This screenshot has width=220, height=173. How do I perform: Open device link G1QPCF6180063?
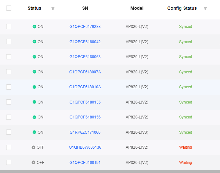85,57
